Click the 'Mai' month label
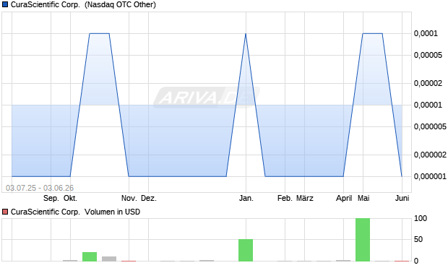Viewport: 448px width, 268px height. pos(363,198)
